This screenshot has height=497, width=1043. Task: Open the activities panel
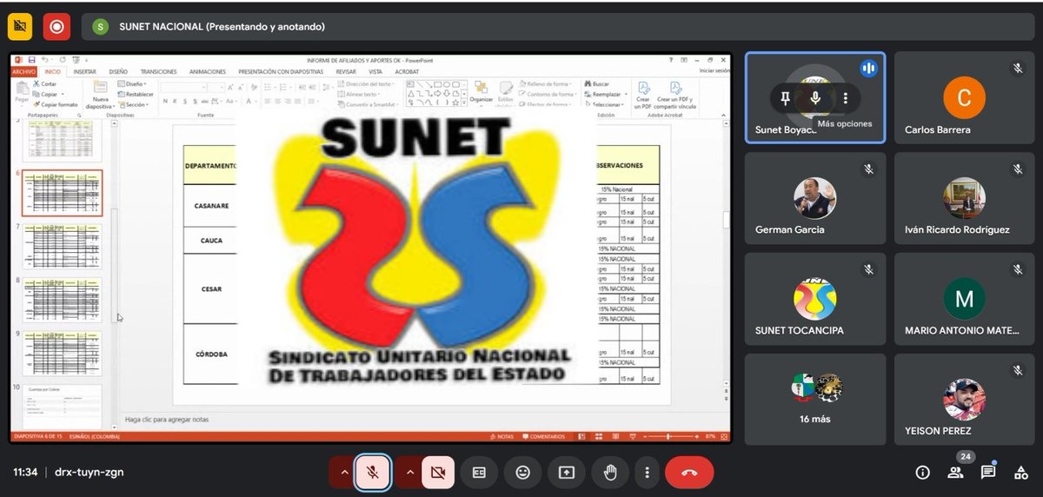coord(1021,473)
